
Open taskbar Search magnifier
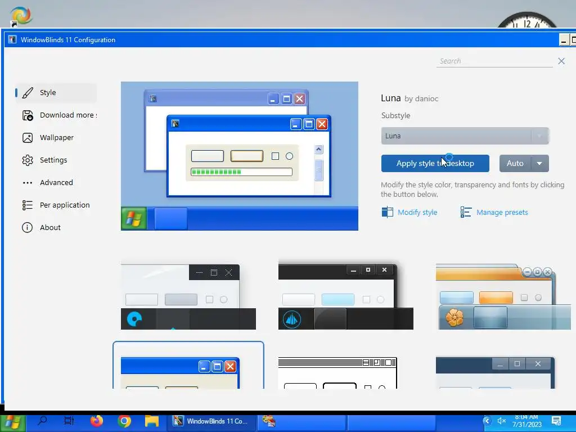43,421
